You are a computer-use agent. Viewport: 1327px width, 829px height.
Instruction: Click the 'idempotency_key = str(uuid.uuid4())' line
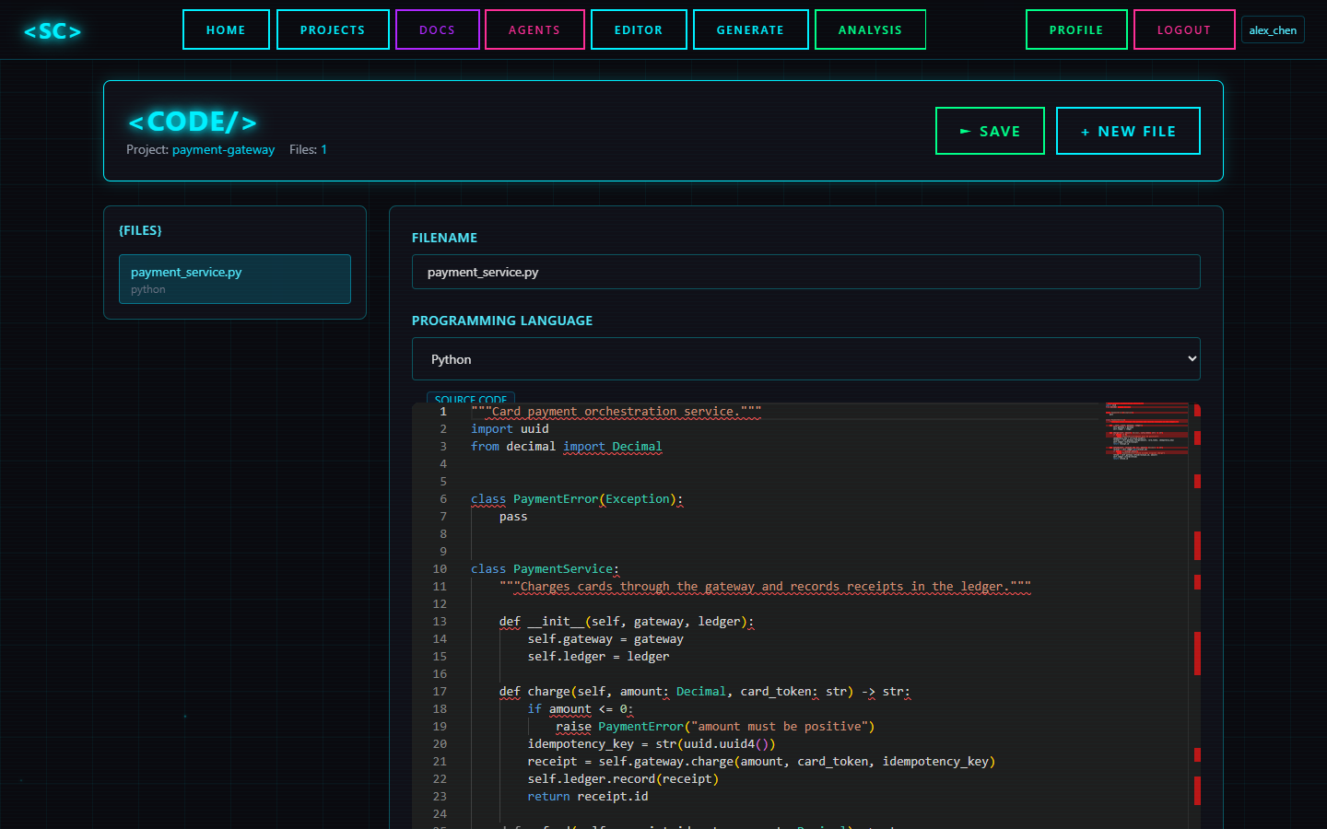pyautogui.click(x=652, y=744)
